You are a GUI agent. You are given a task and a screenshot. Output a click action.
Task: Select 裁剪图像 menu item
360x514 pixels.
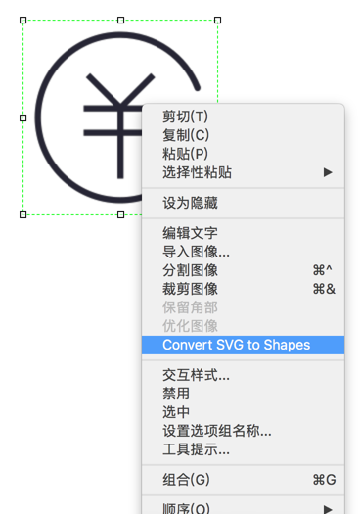(243, 289)
